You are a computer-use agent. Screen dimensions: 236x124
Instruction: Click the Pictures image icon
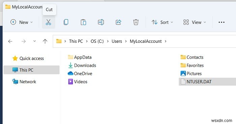(183, 73)
